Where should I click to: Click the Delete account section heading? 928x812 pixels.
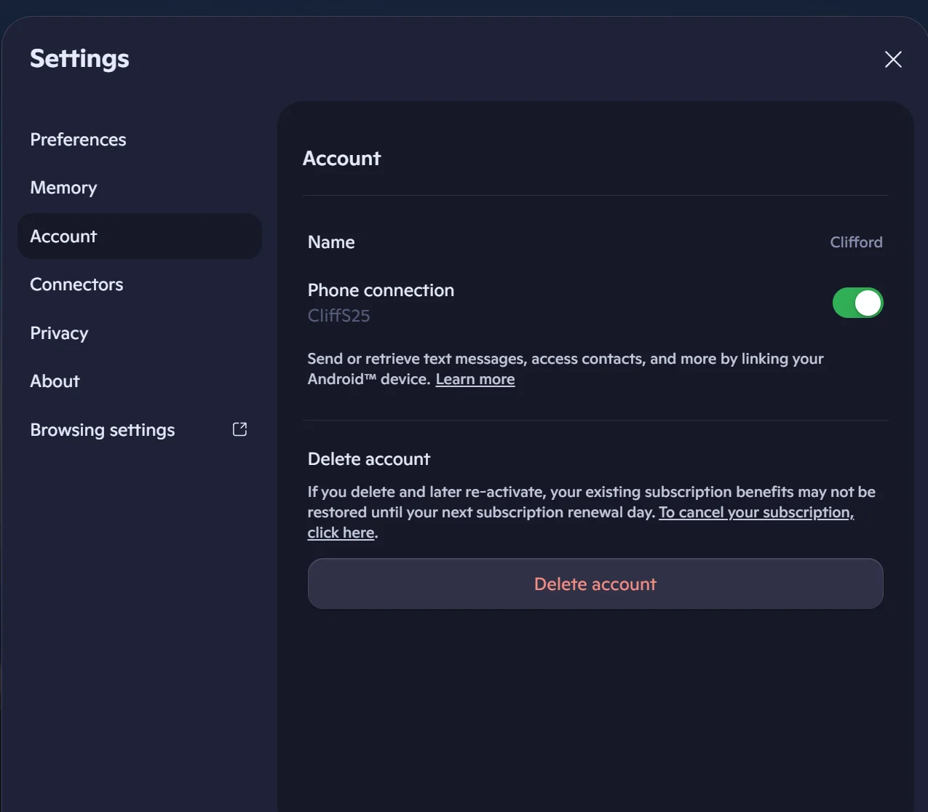pyautogui.click(x=369, y=459)
